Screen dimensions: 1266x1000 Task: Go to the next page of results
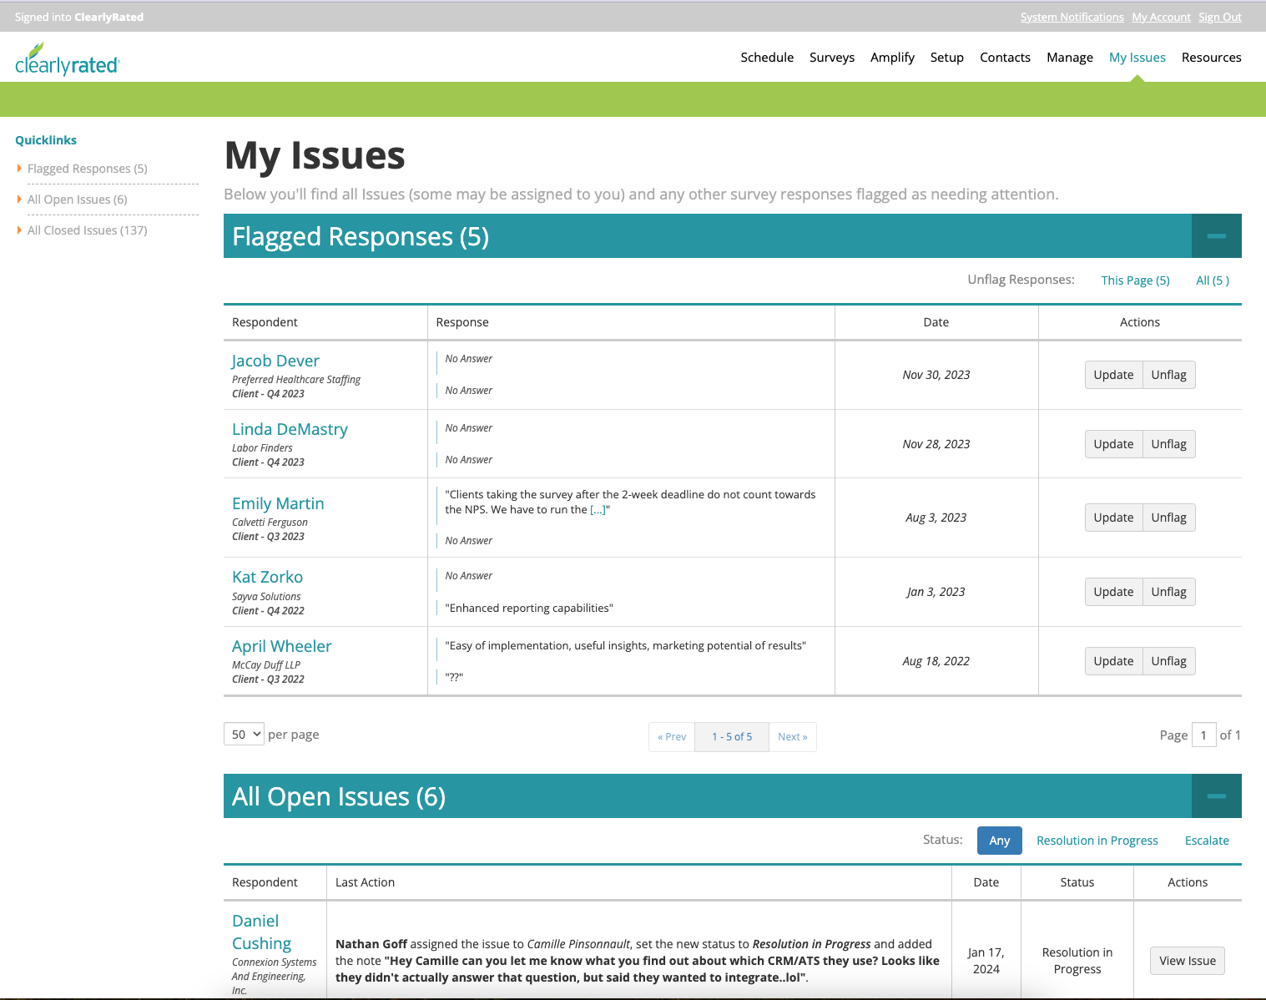click(793, 737)
